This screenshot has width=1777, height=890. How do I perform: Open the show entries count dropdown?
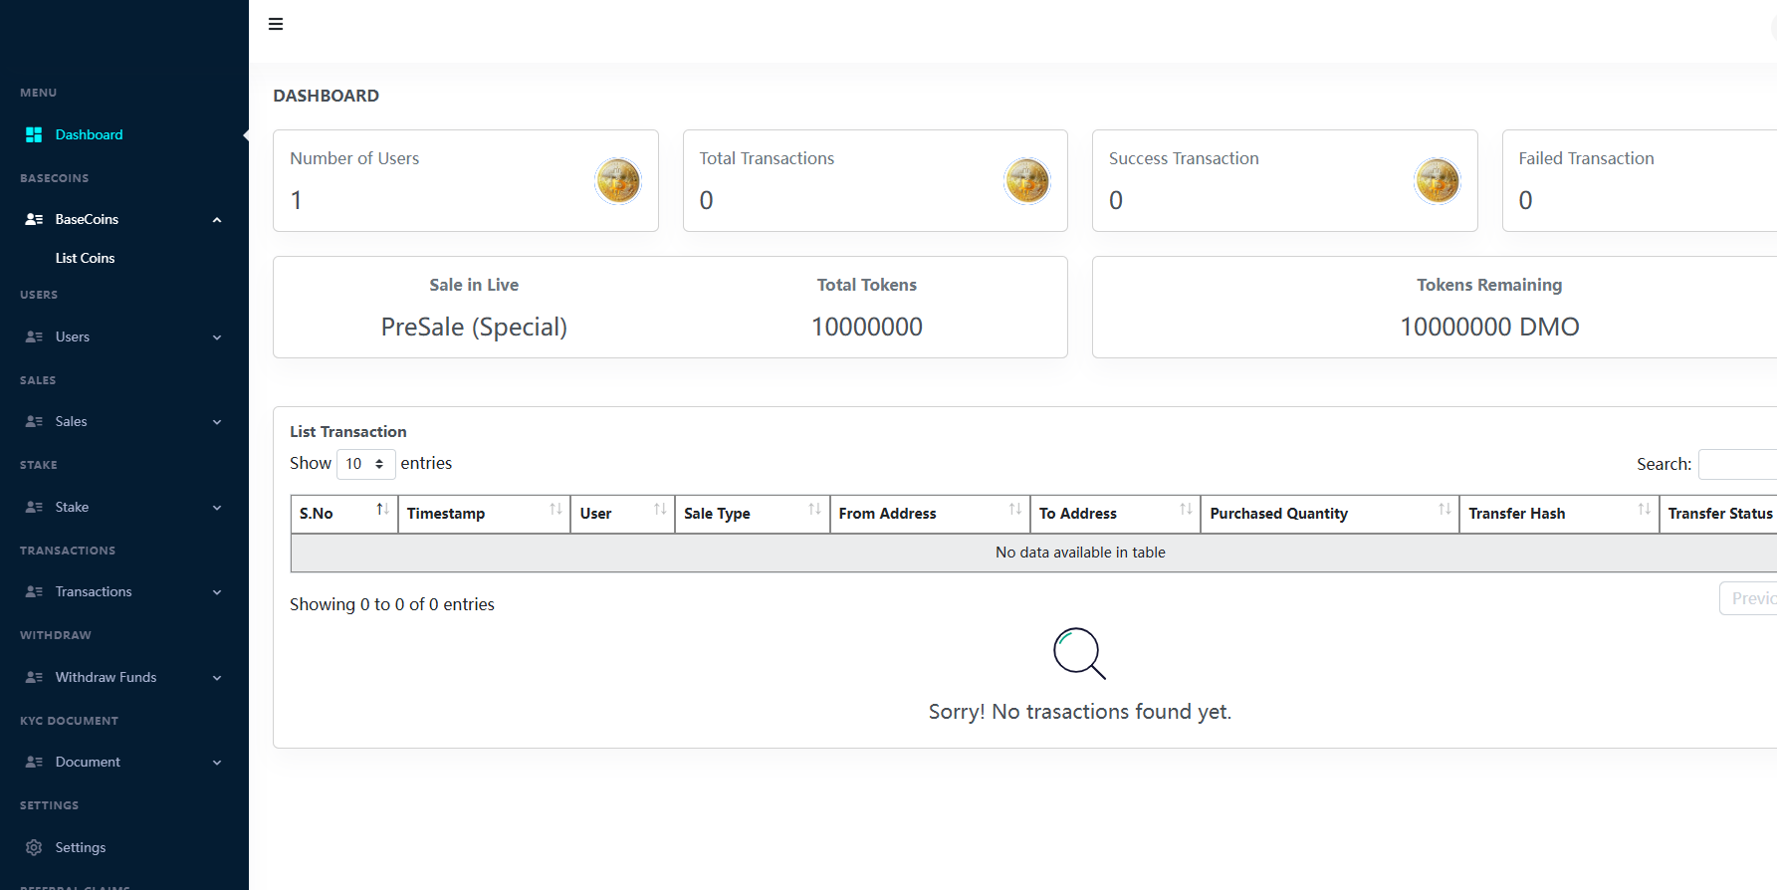[x=365, y=464]
